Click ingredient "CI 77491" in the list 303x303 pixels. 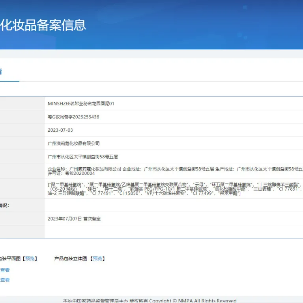pos(102,193)
